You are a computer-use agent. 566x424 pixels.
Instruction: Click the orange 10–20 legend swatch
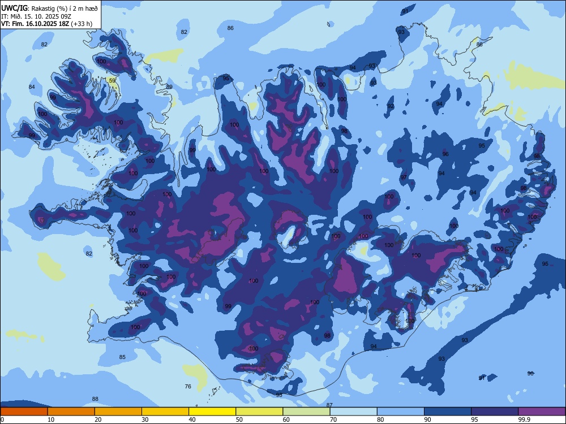pyautogui.click(x=71, y=412)
